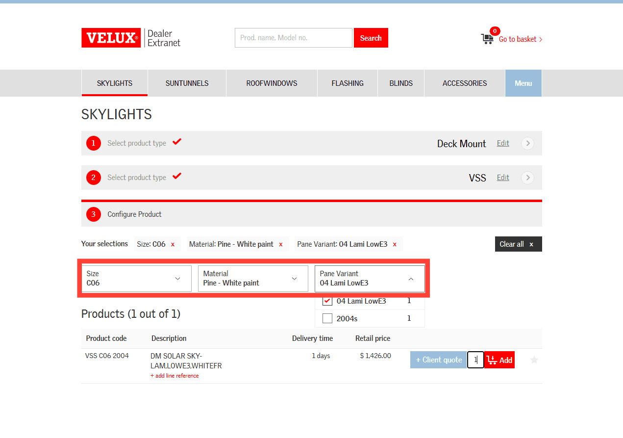Switch to the SKYLIGHTS tab

coord(115,83)
